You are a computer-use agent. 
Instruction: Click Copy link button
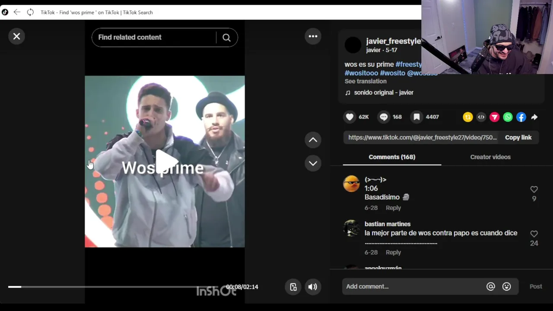pos(518,137)
